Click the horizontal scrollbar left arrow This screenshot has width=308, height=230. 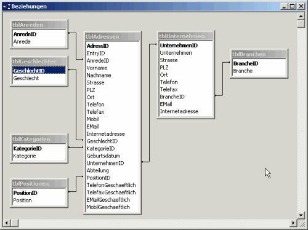point(7,223)
